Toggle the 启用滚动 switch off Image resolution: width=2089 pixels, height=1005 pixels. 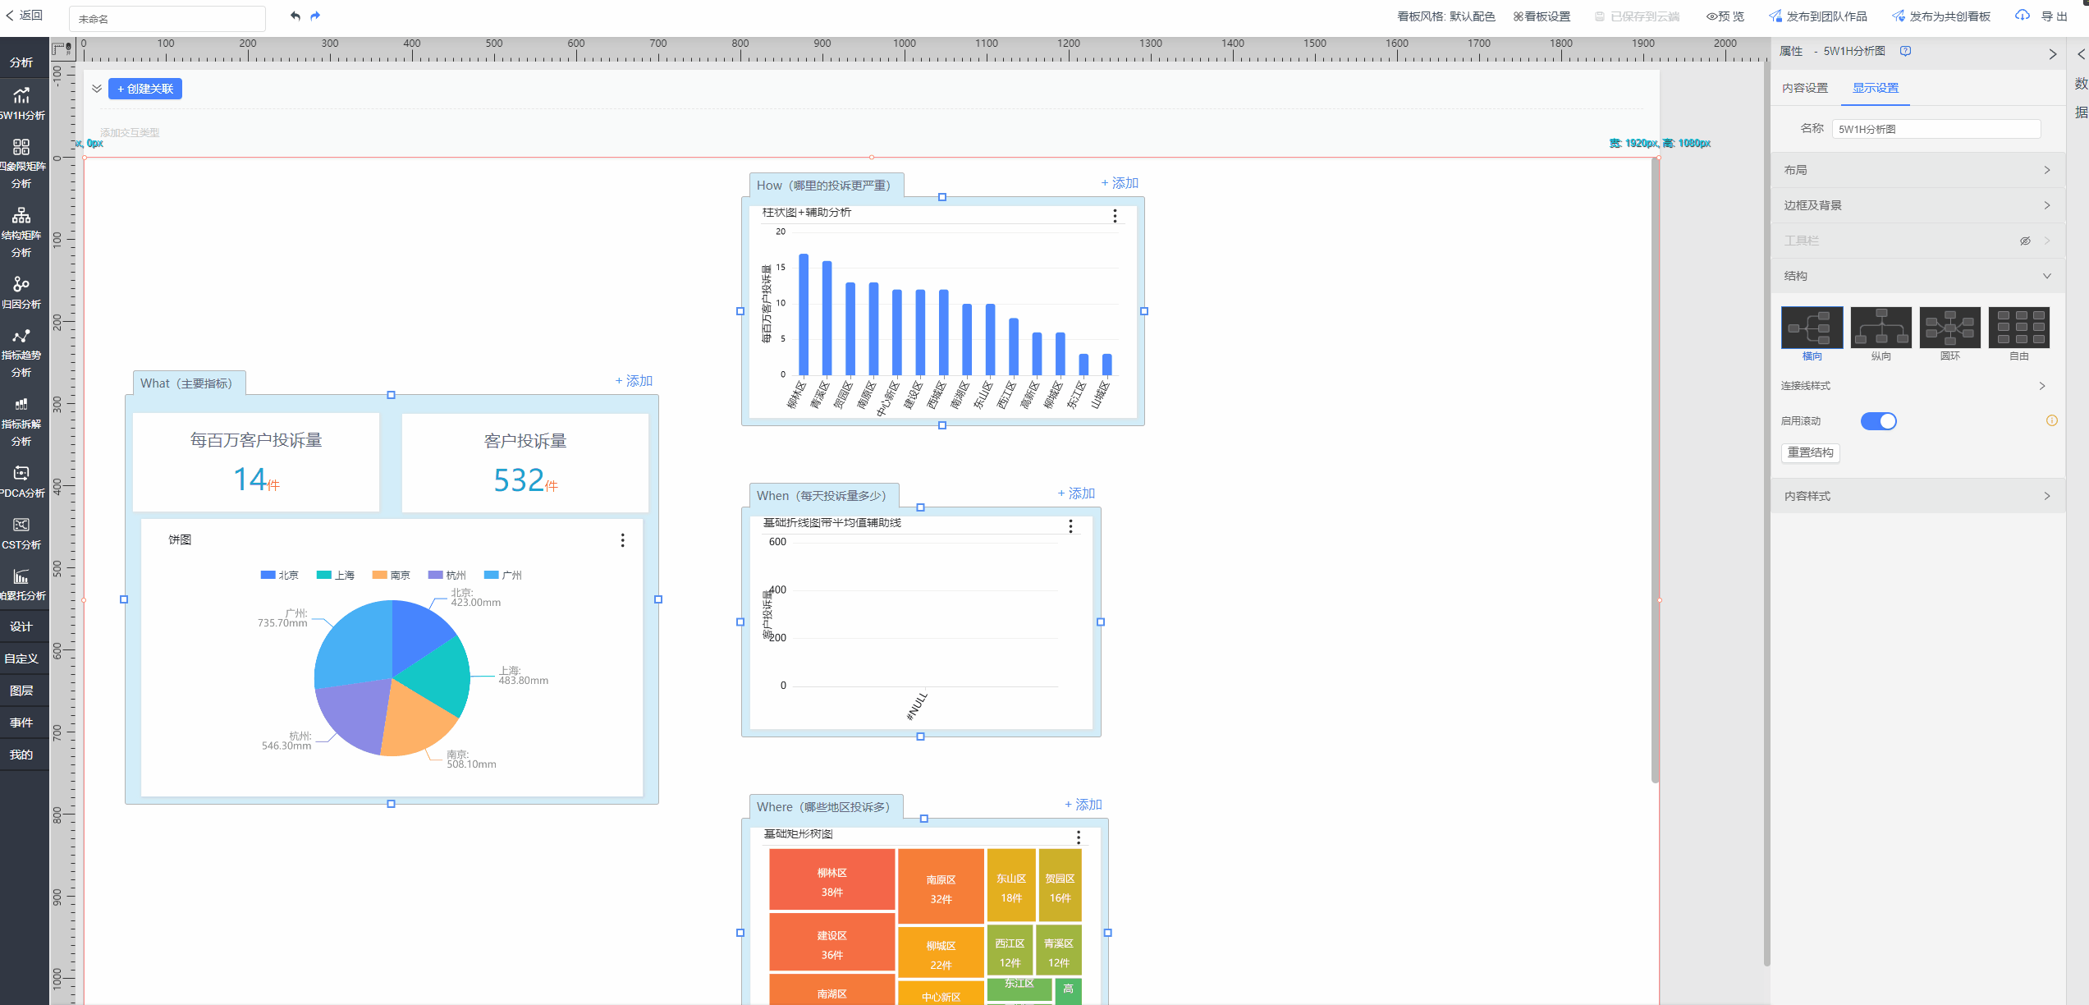(x=1878, y=421)
